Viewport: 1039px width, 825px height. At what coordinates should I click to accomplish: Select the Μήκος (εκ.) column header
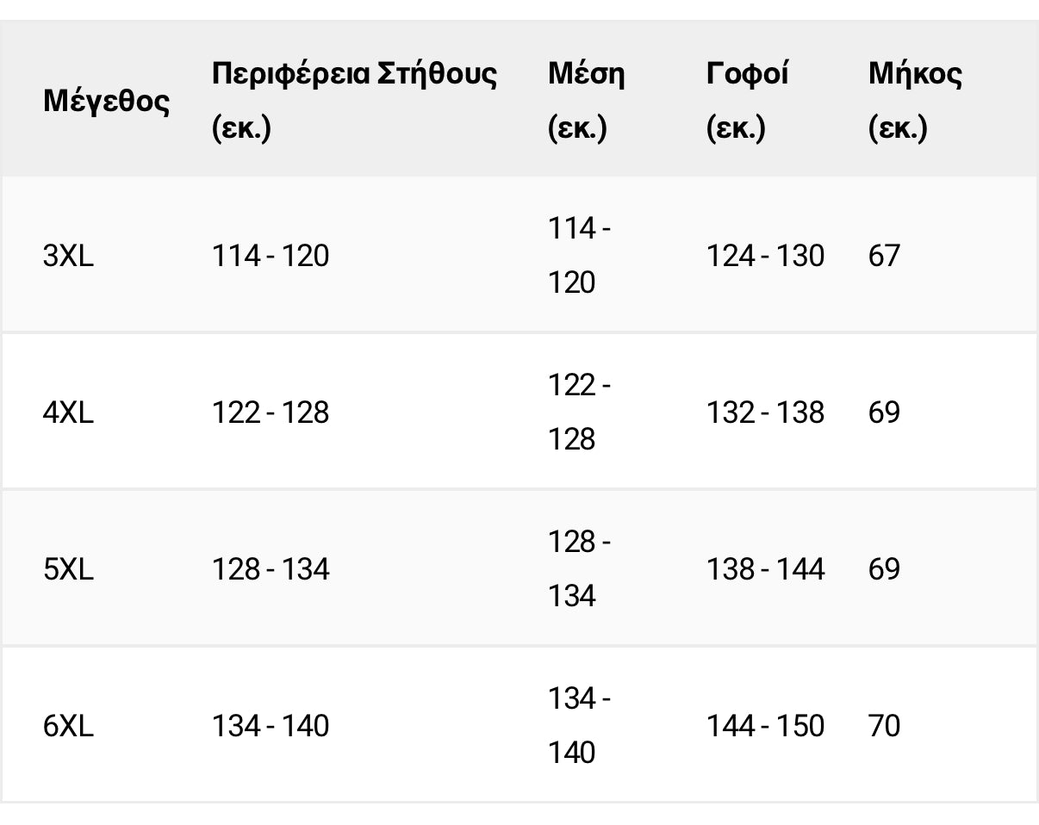pyautogui.click(x=915, y=102)
